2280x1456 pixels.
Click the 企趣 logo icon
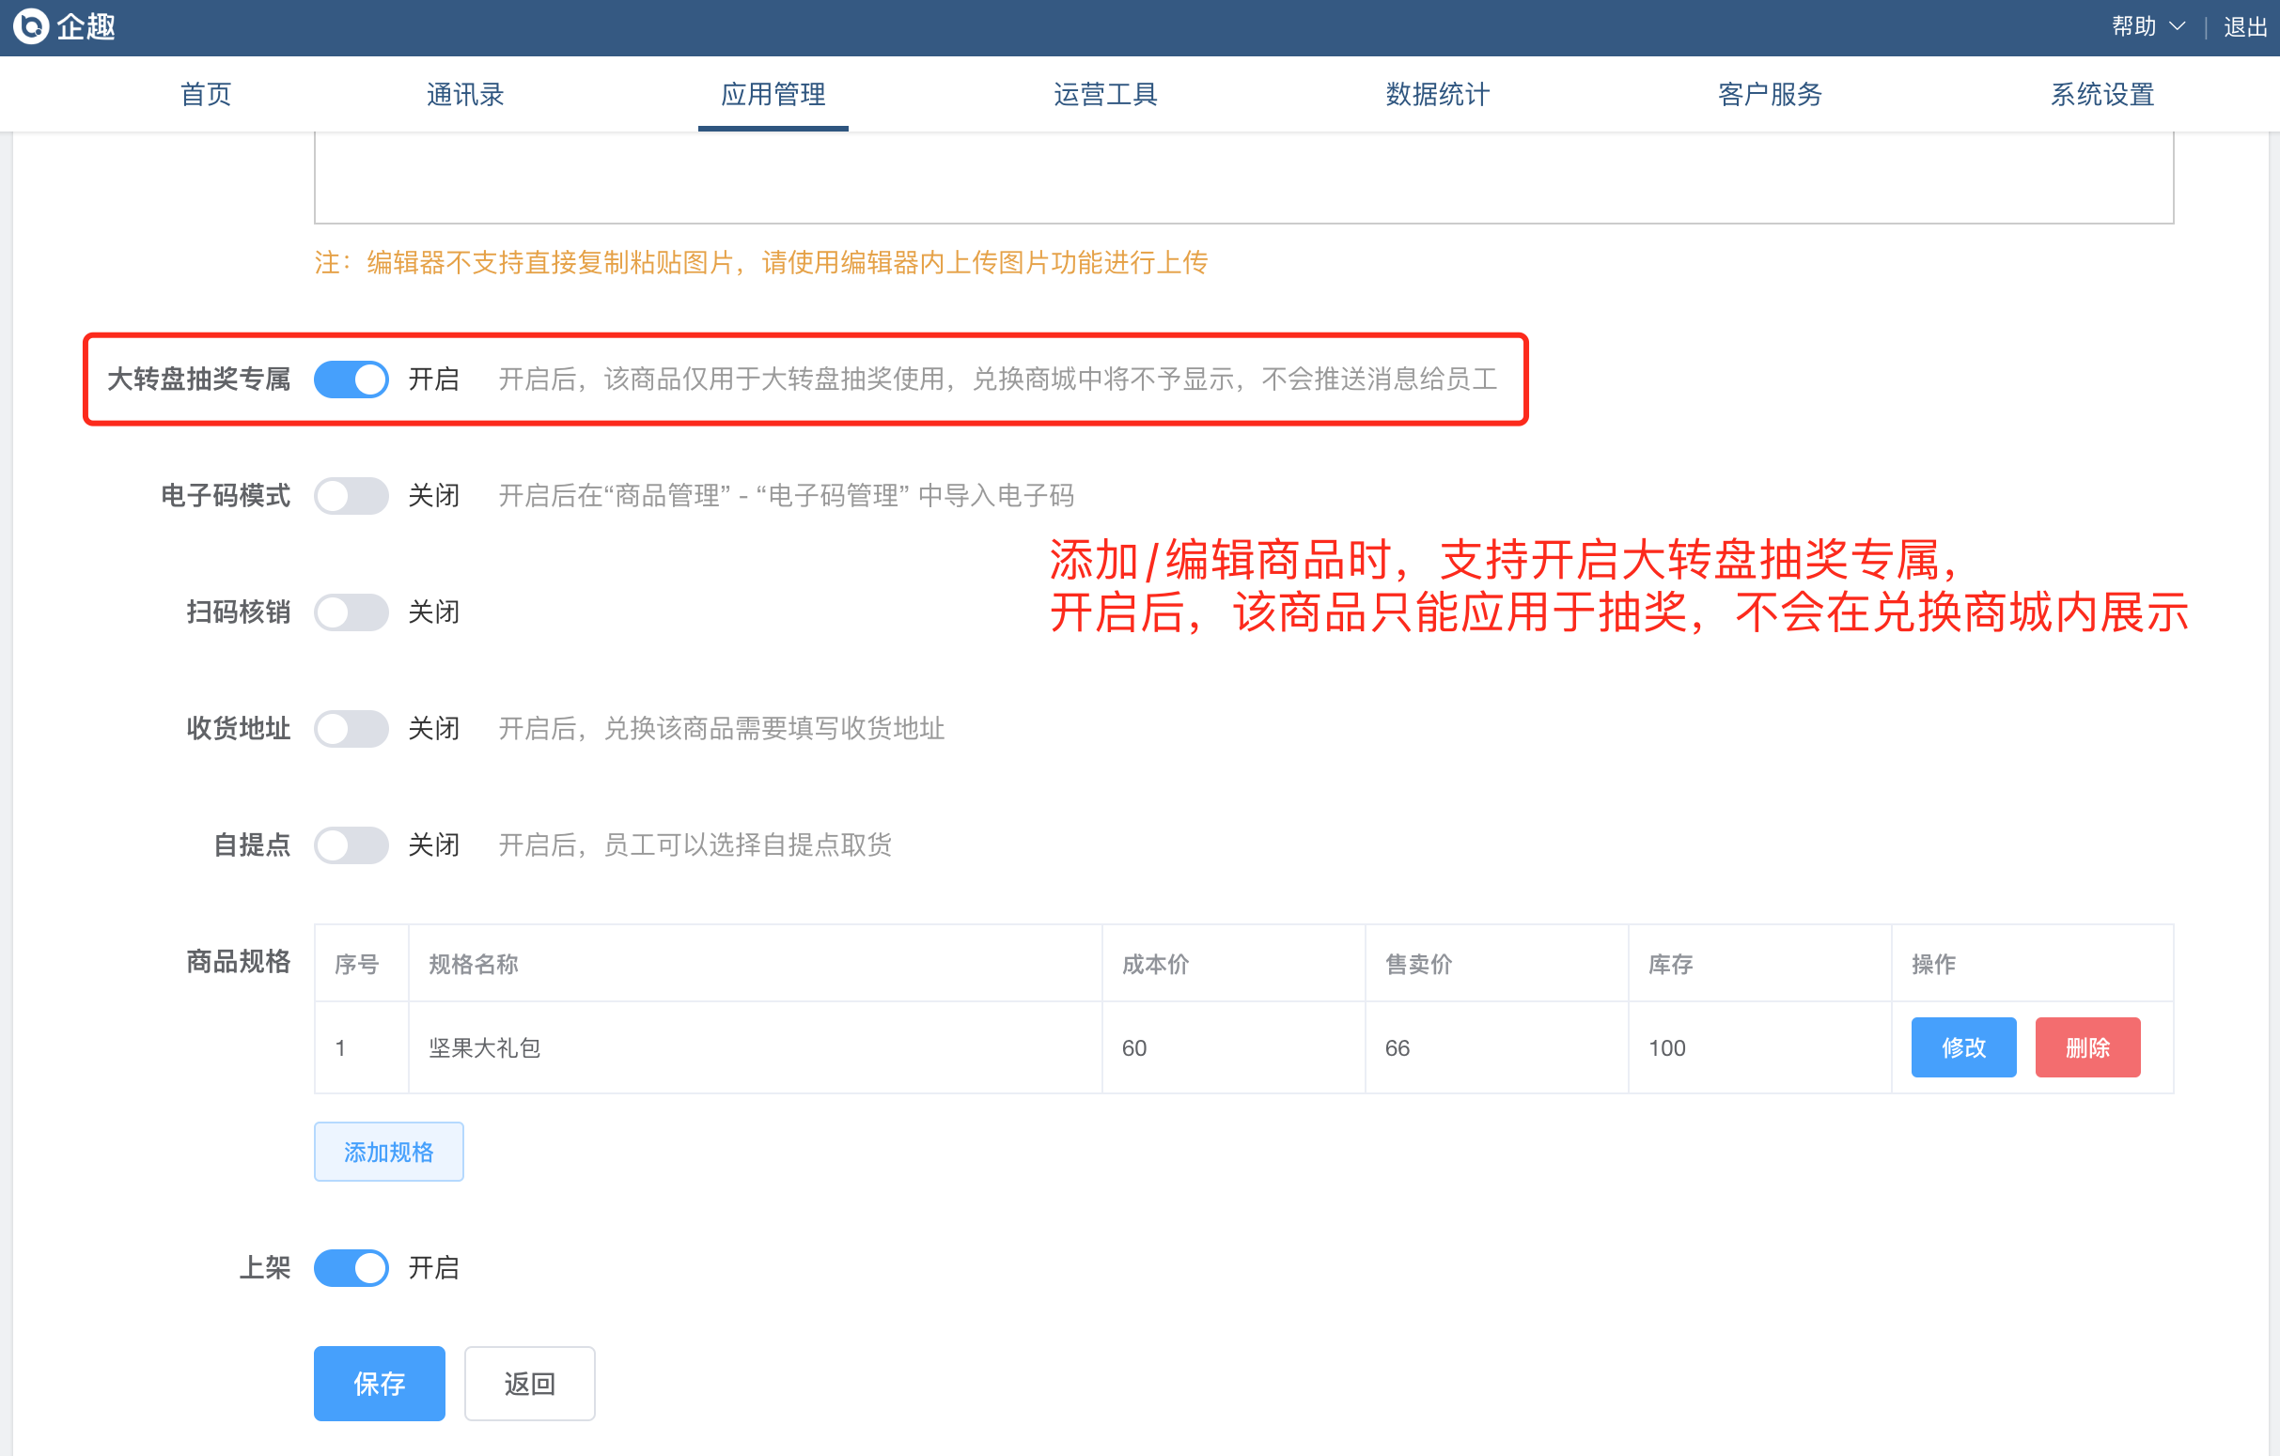pos(31,25)
